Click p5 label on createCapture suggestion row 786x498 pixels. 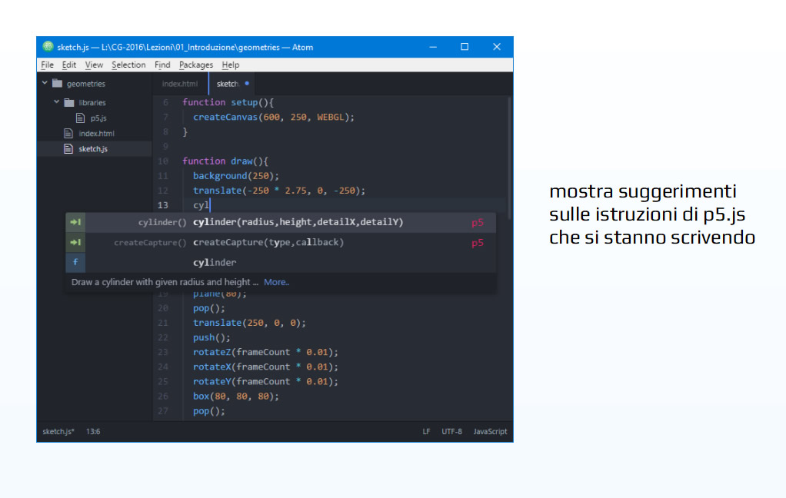(x=477, y=243)
